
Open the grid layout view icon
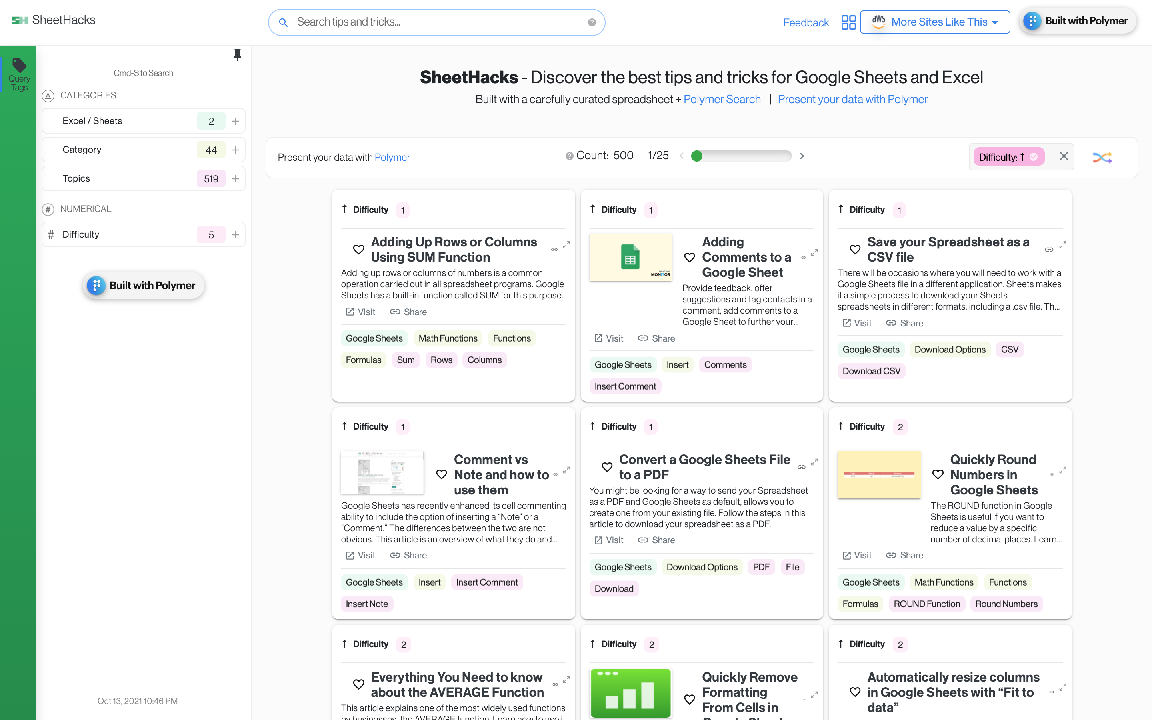click(x=848, y=22)
